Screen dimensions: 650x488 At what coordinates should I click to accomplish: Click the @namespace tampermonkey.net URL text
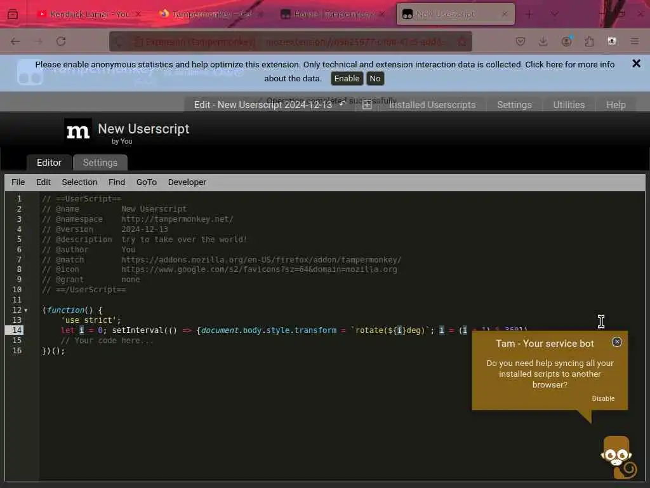(x=177, y=219)
